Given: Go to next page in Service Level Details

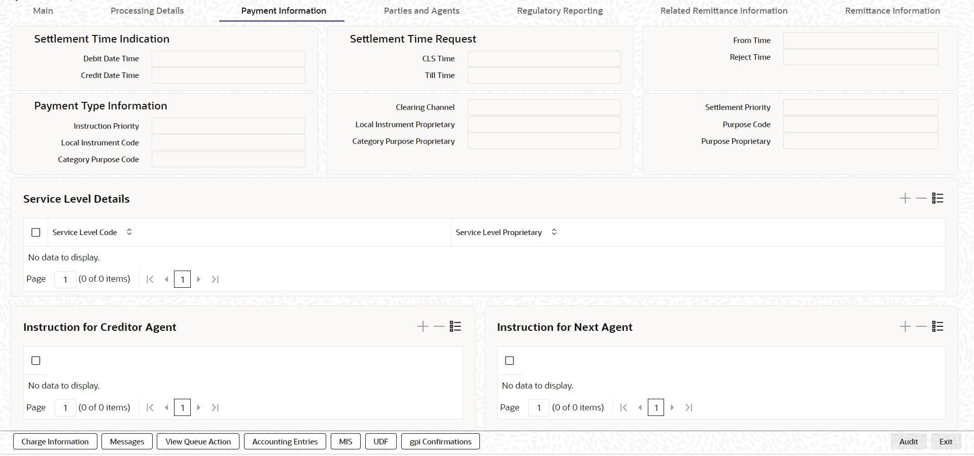Looking at the screenshot, I should point(198,279).
